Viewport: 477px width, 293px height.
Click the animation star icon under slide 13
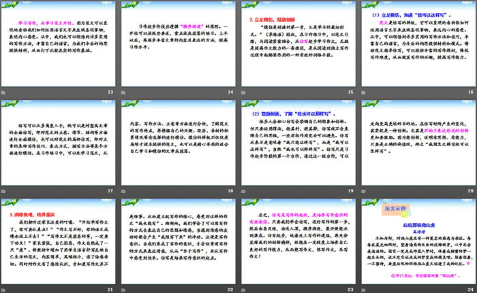coord(4,92)
